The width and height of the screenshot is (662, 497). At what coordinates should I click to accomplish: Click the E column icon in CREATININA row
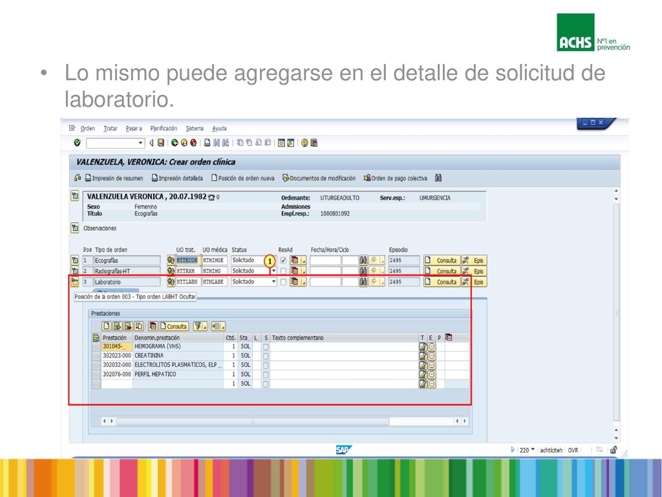click(431, 356)
